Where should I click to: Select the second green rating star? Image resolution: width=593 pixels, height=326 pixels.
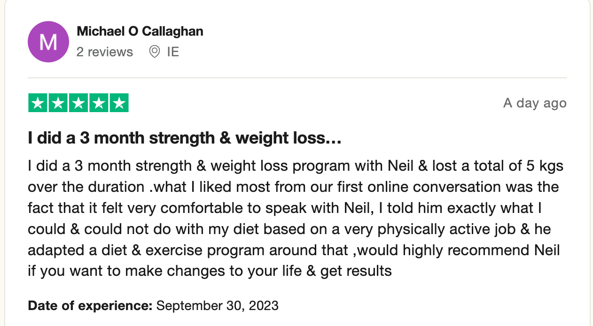coord(58,103)
